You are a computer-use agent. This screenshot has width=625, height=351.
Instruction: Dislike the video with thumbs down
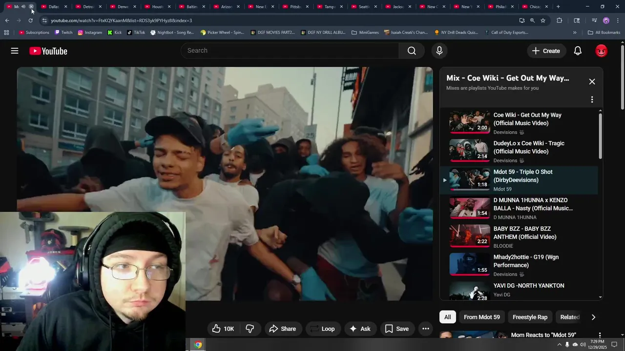[x=250, y=329]
